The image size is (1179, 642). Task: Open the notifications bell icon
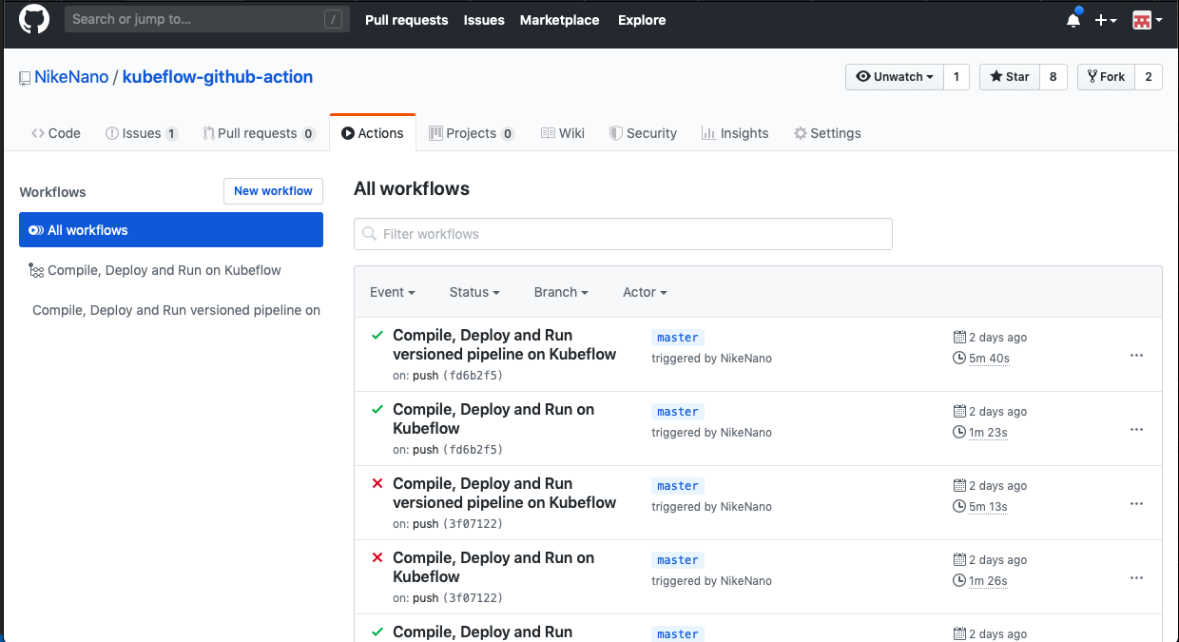(1073, 19)
